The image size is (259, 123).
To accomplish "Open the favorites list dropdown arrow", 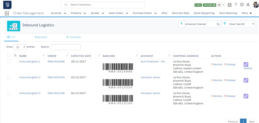I will [x=223, y=5].
